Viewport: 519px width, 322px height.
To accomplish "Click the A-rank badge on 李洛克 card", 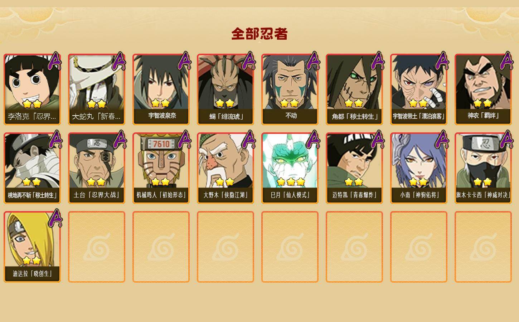I will tap(55, 61).
